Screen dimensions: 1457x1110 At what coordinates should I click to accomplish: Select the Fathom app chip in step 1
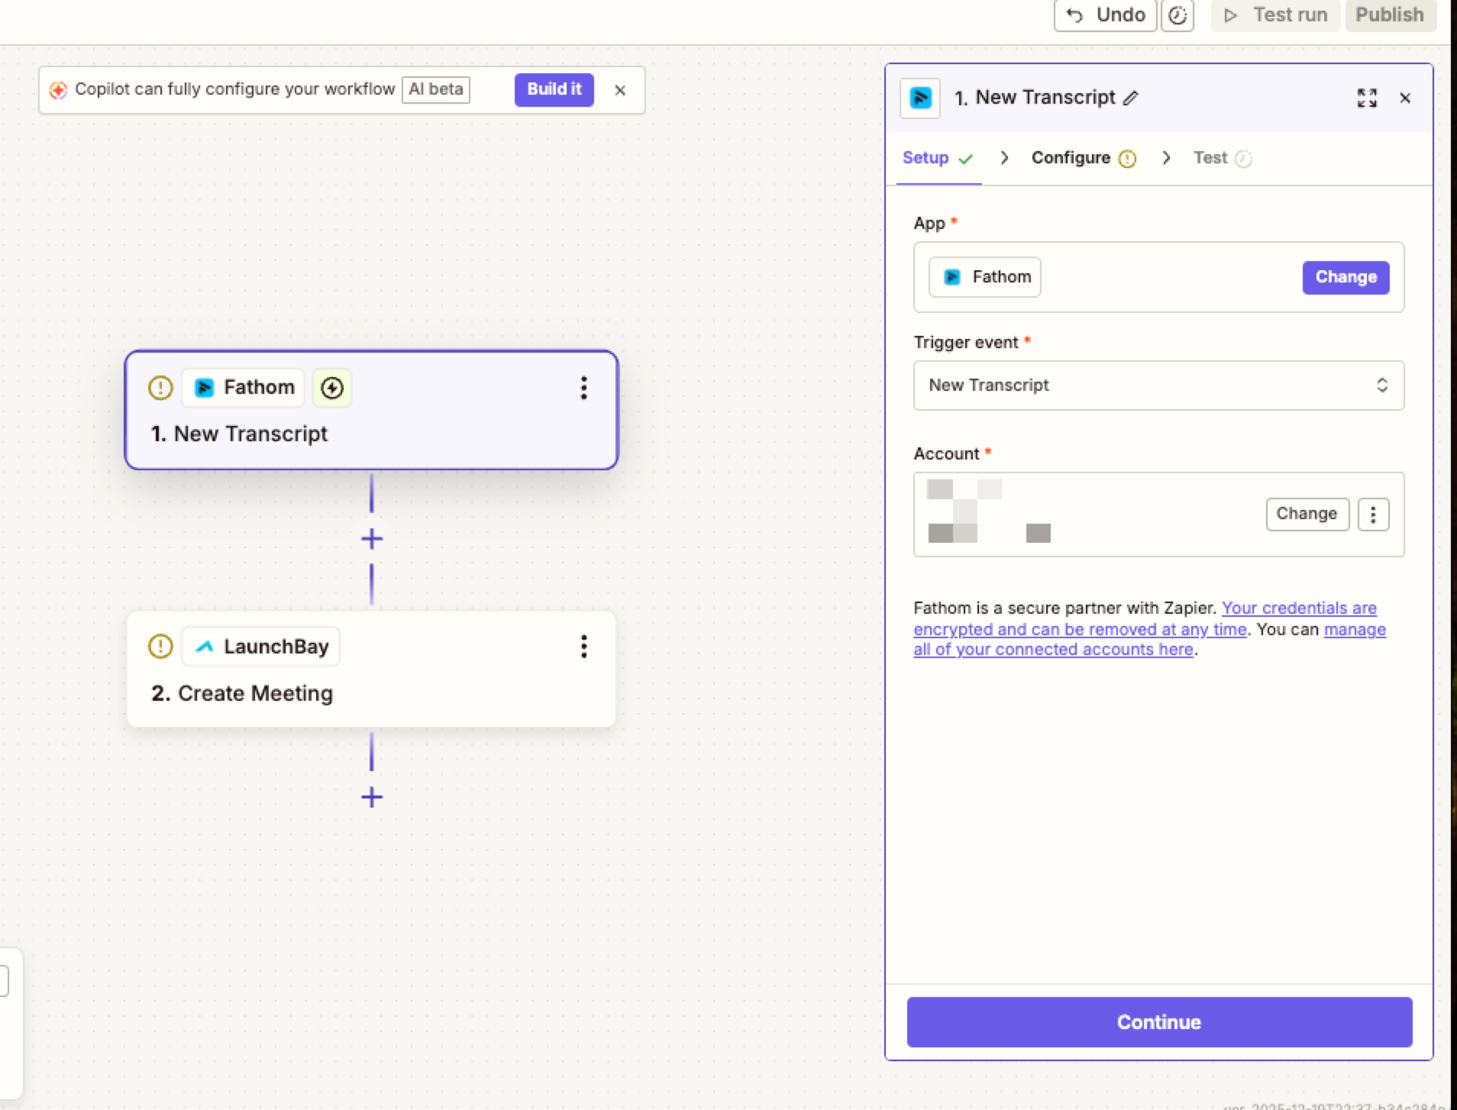click(244, 388)
